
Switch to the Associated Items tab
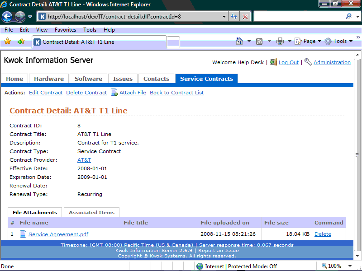(x=92, y=212)
